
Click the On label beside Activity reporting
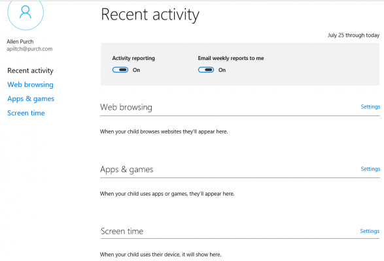(137, 70)
